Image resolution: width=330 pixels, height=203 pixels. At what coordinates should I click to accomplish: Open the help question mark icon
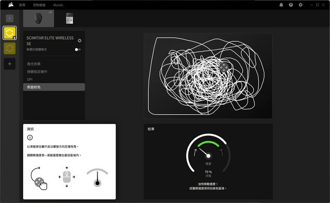pos(291,5)
